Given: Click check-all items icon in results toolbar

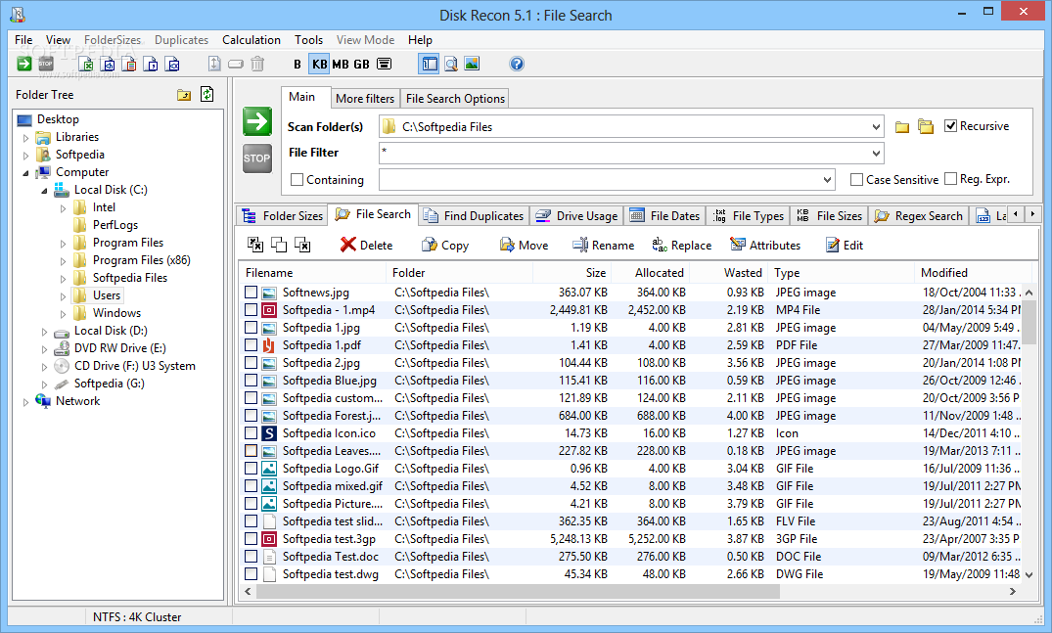Looking at the screenshot, I should coord(255,245).
